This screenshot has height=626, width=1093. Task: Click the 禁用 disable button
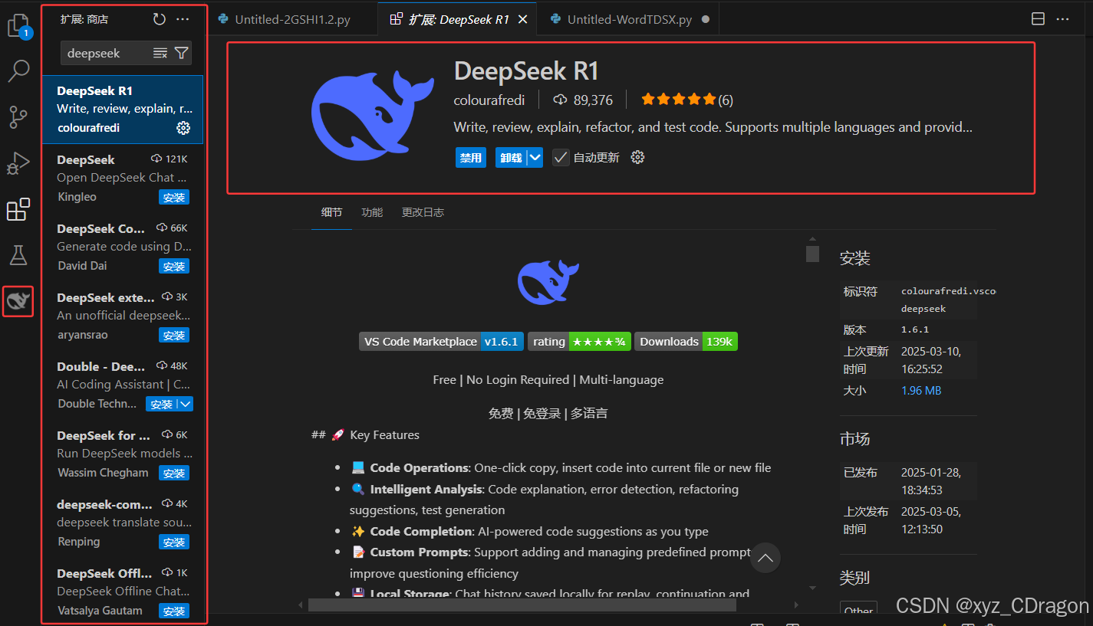click(x=471, y=157)
